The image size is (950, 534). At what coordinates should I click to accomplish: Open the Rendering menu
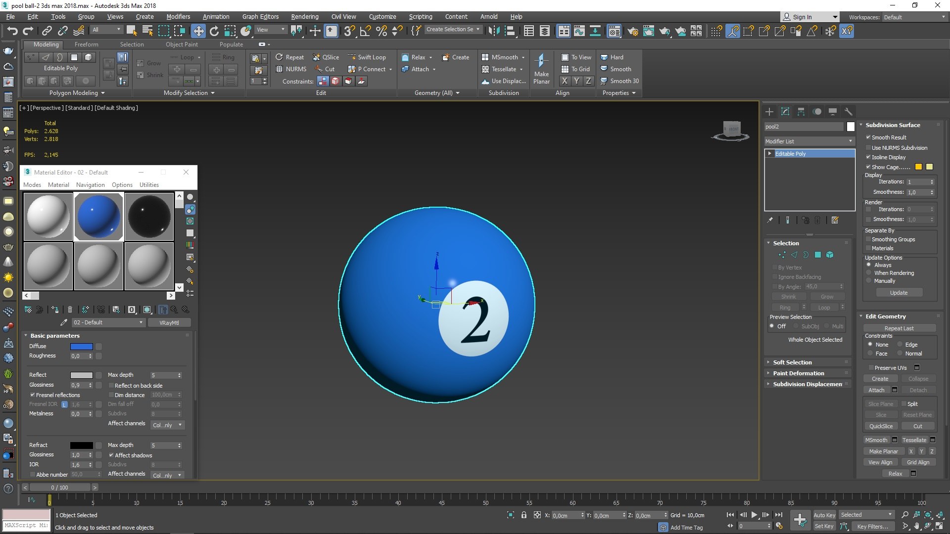click(304, 16)
